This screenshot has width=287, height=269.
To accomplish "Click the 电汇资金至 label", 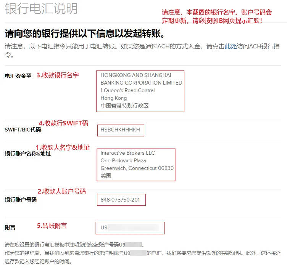I will click(x=18, y=76).
